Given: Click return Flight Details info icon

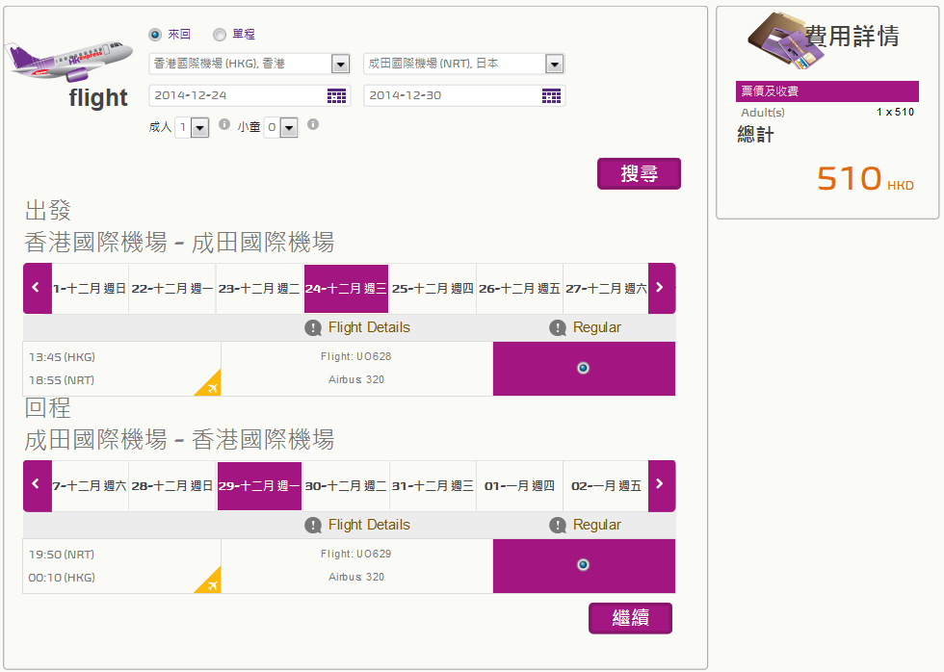Looking at the screenshot, I should tap(313, 526).
